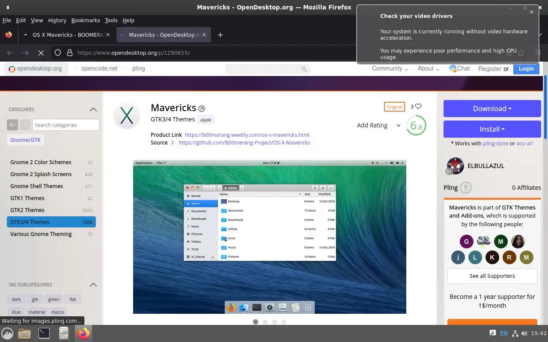Close the Mavericks OpenDesktop tab

204,35
